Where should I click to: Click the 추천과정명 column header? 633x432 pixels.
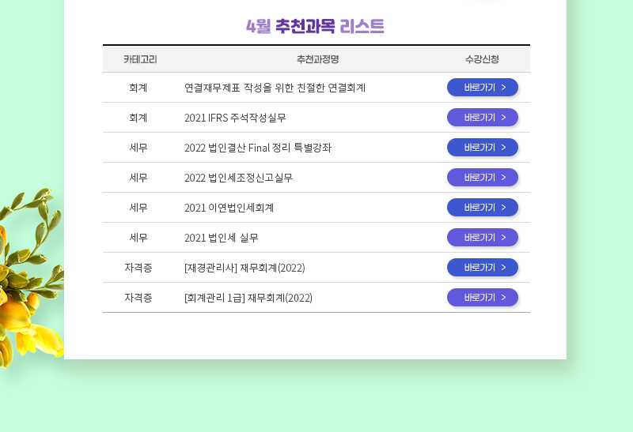[318, 59]
